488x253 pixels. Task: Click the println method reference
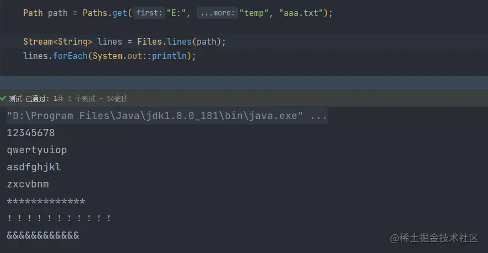tap(169, 56)
